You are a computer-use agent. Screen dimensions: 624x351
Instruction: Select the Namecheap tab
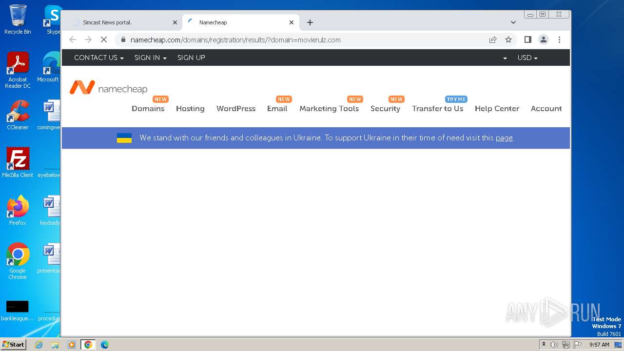click(x=240, y=22)
